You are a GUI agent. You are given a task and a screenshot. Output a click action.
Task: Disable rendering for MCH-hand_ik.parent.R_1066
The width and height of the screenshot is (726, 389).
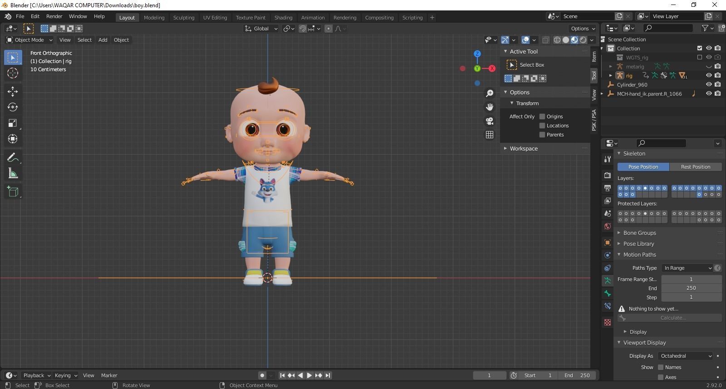[718, 93]
